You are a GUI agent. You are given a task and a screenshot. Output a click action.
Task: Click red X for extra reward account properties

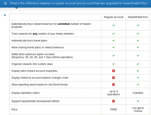(x=114, y=71)
